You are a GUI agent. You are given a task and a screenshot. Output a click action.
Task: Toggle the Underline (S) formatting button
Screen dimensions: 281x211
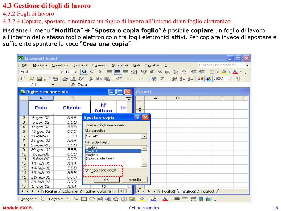[100, 72]
